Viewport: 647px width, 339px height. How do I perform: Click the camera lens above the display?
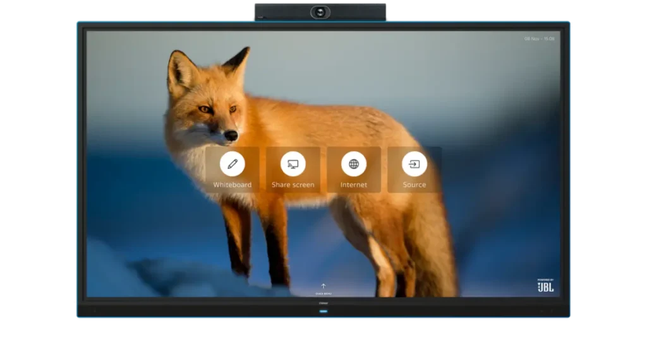click(320, 12)
